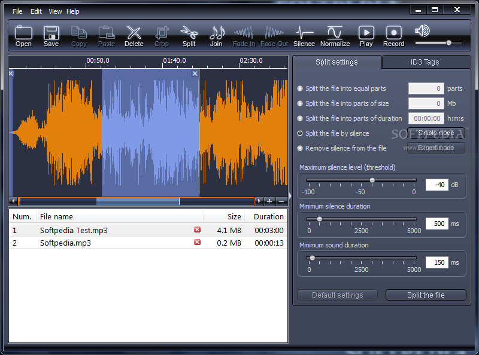Adjust the Maximum silence level slider
The height and width of the screenshot is (355, 479).
tap(372, 180)
